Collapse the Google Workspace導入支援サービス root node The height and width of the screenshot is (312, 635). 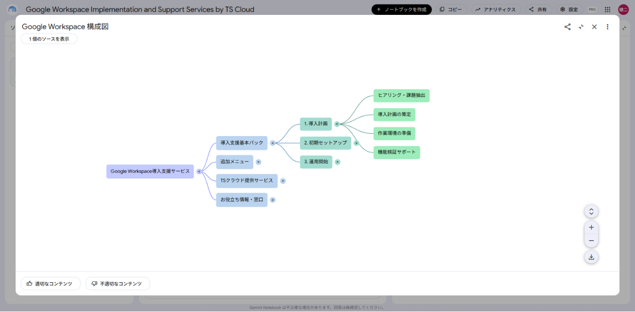[x=199, y=171]
